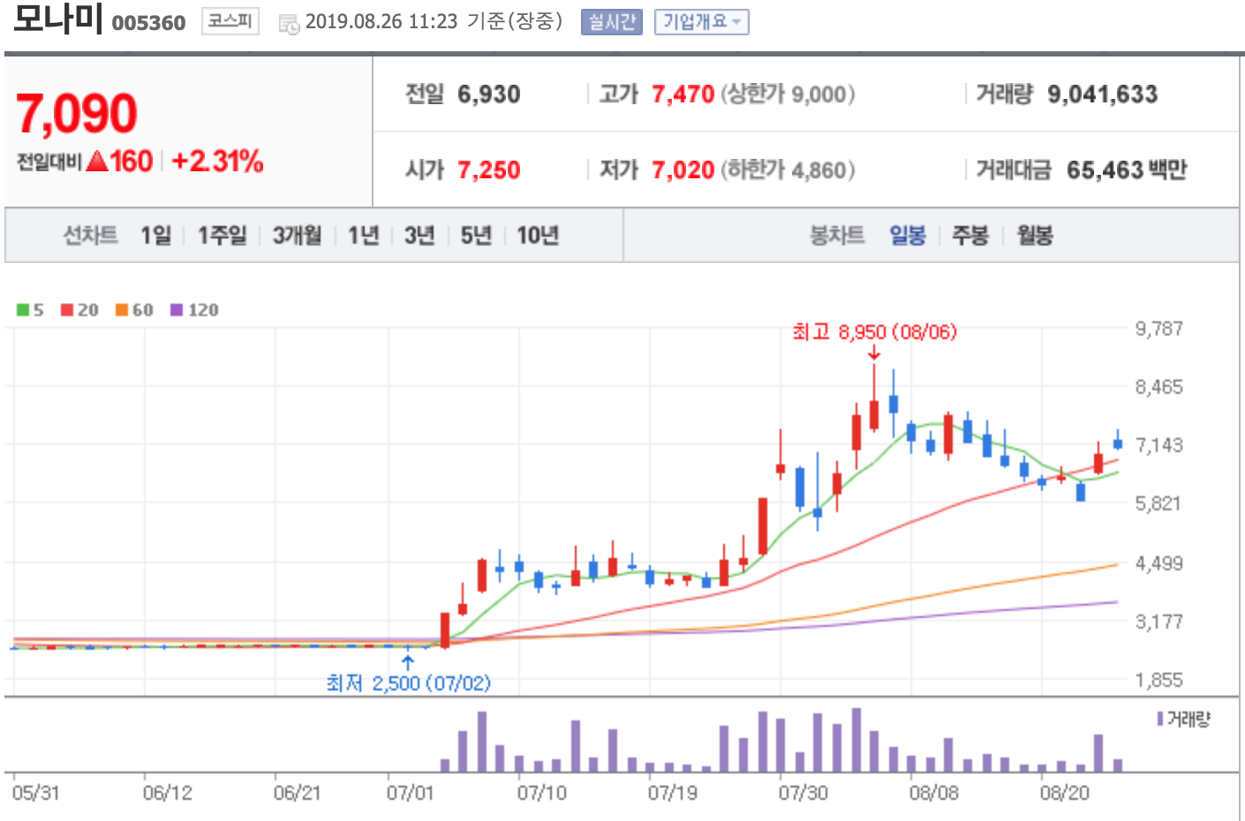Click the 저가 value 7,020
This screenshot has width=1245, height=821.
pyautogui.click(x=683, y=170)
